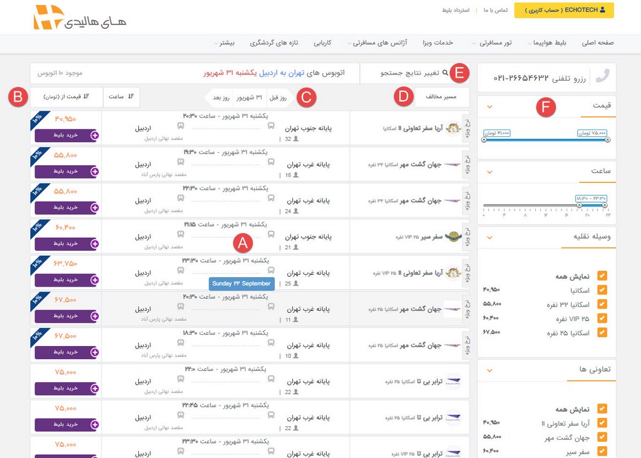The height and width of the screenshot is (458, 641).
Task: Click the phone reservation handset icon
Action: 602,76
